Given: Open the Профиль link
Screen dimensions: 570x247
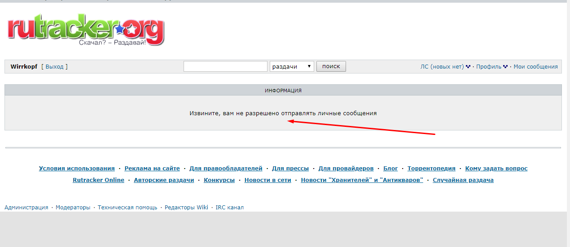Looking at the screenshot, I should [489, 67].
